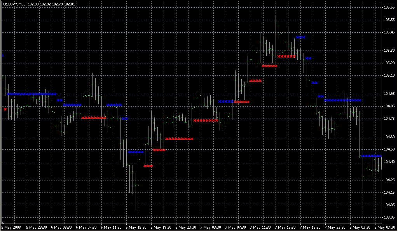The width and height of the screenshot is (398, 231).
Task: Click the topmost blue marker row near 105.40
Action: coord(300,38)
